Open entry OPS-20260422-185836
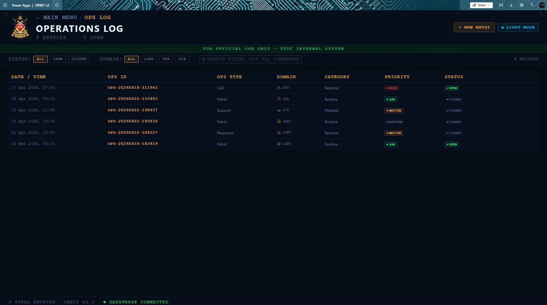547x305 pixels. click(x=133, y=121)
